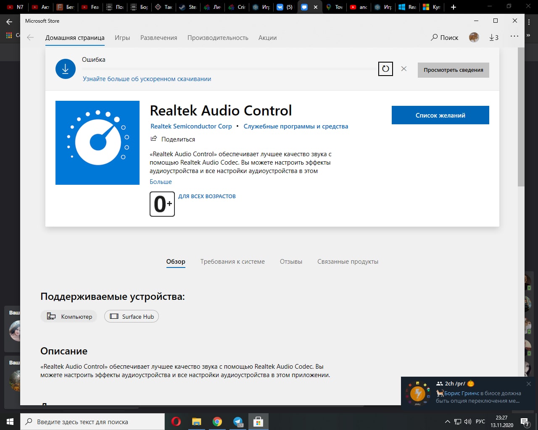This screenshot has width=538, height=430.
Task: Go back in Microsoft Store
Action: point(30,38)
